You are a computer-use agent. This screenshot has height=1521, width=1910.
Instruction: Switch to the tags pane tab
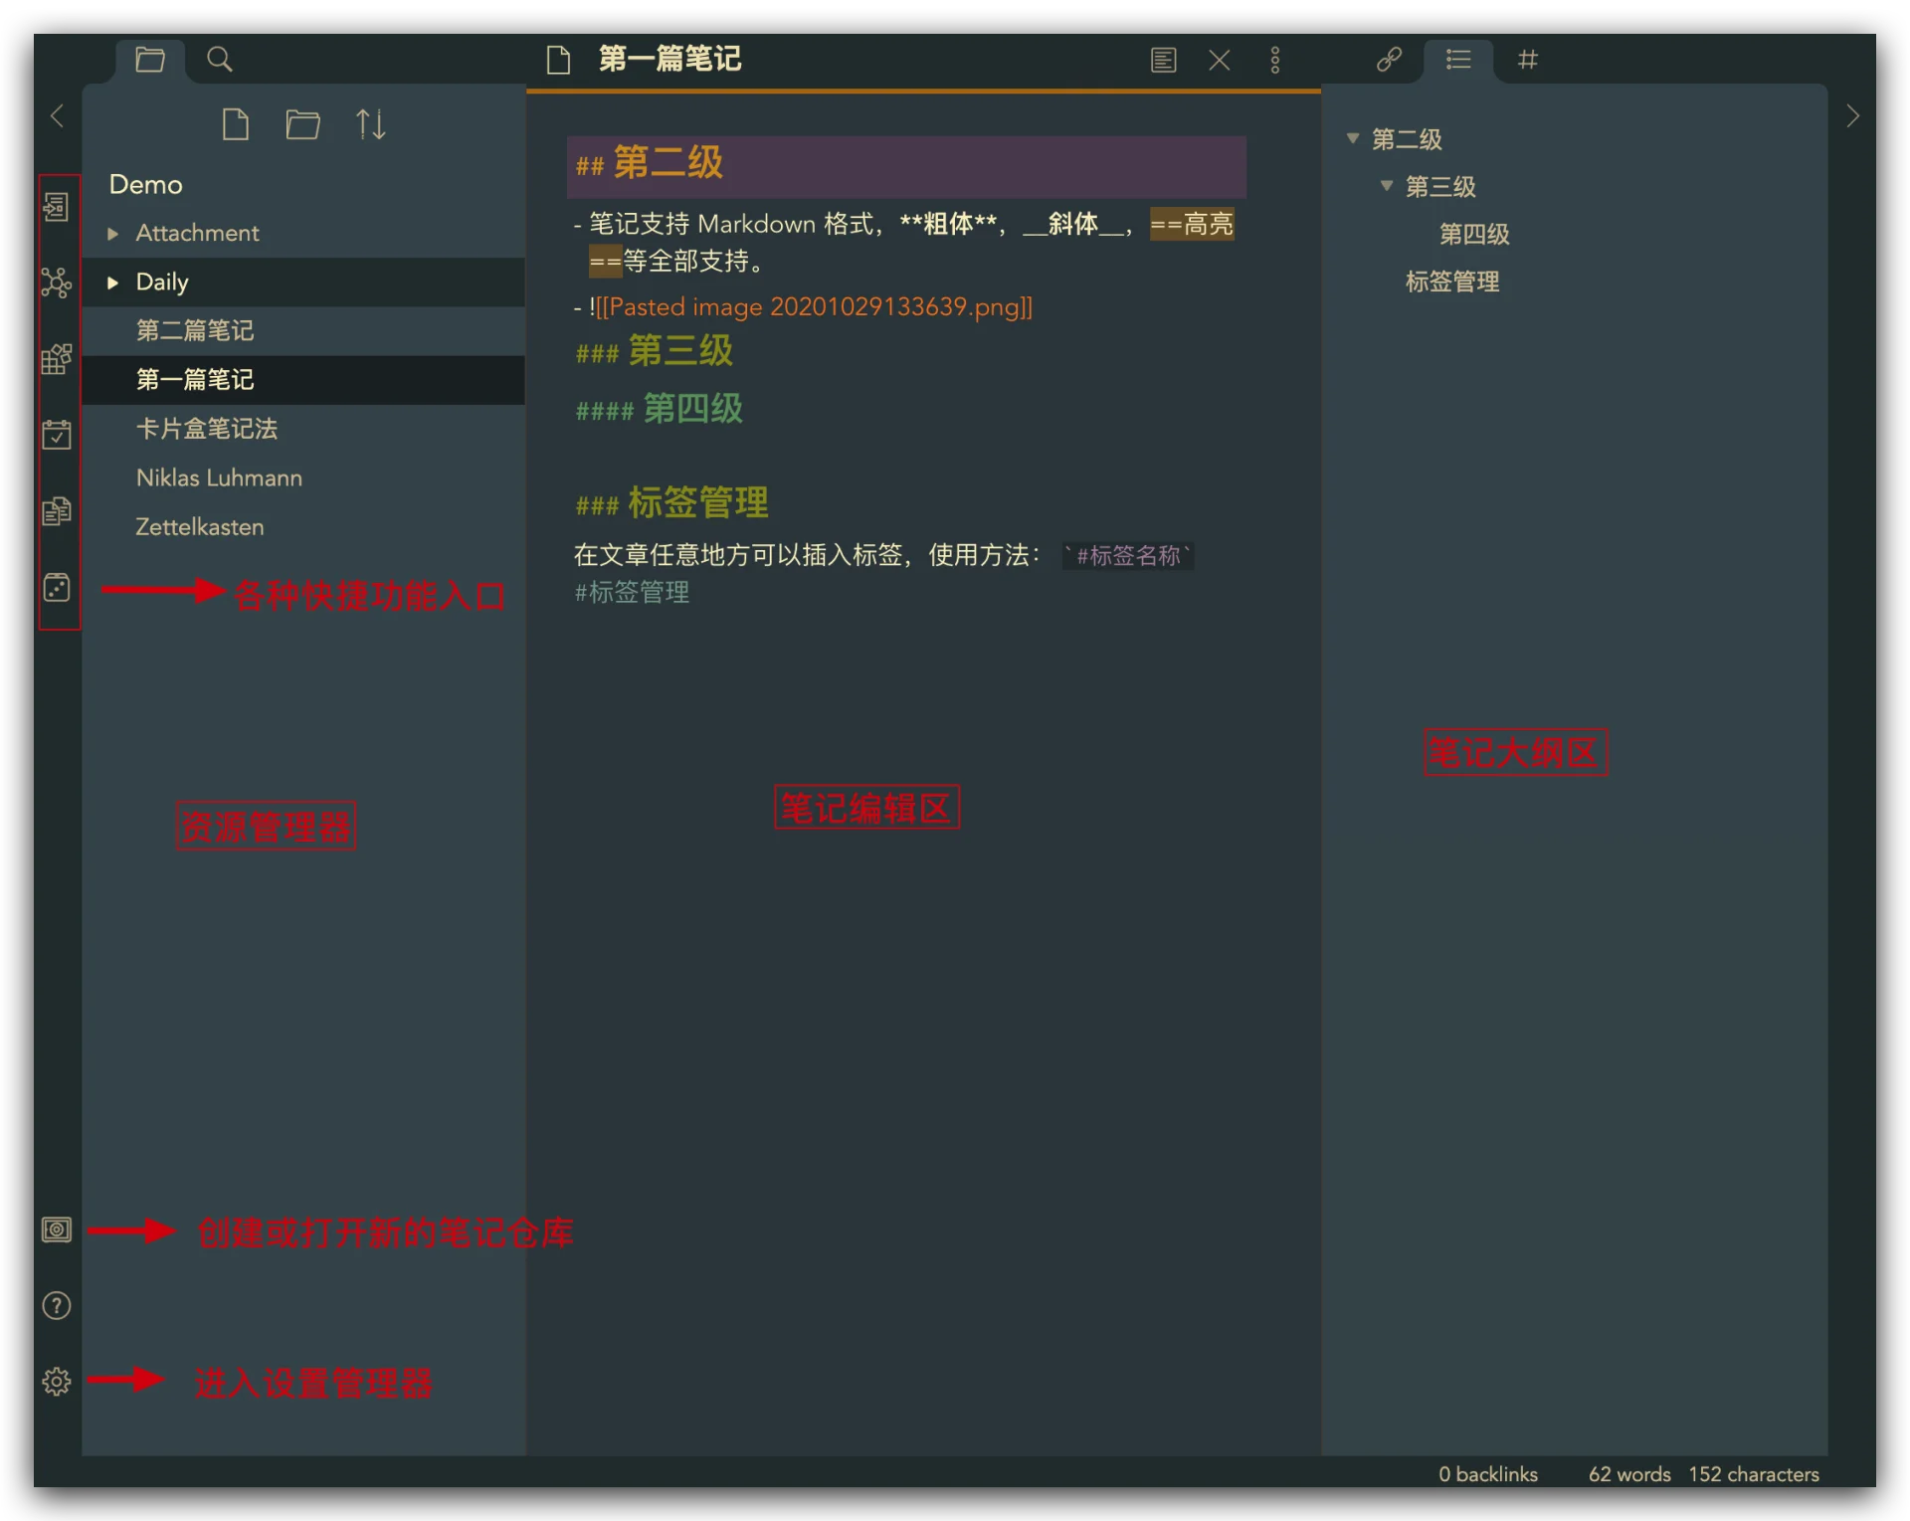coord(1528,60)
